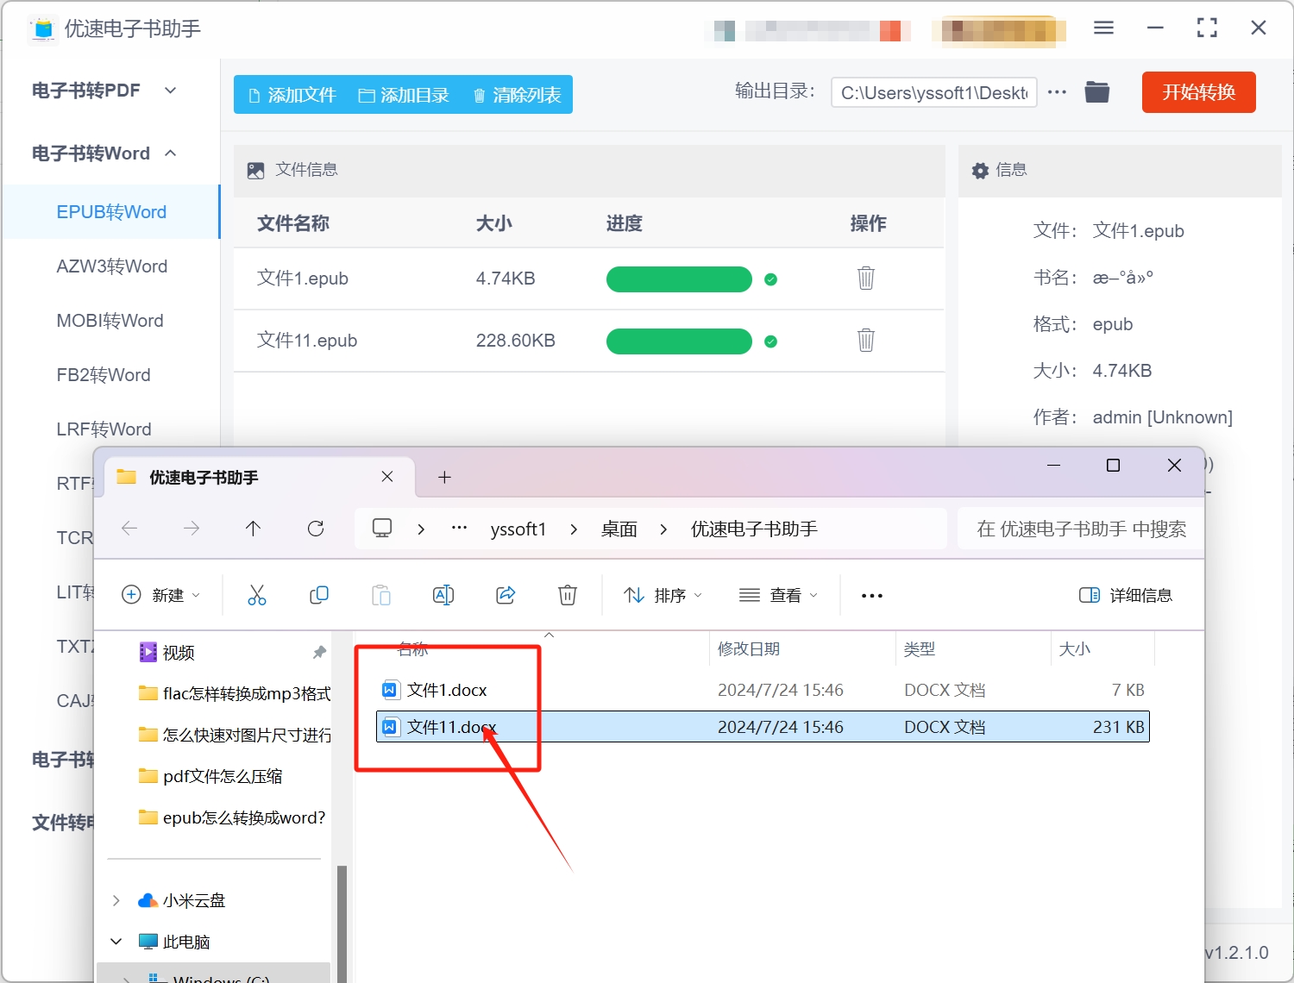Open the 视频 quick access folder
This screenshot has width=1294, height=983.
coord(179,653)
